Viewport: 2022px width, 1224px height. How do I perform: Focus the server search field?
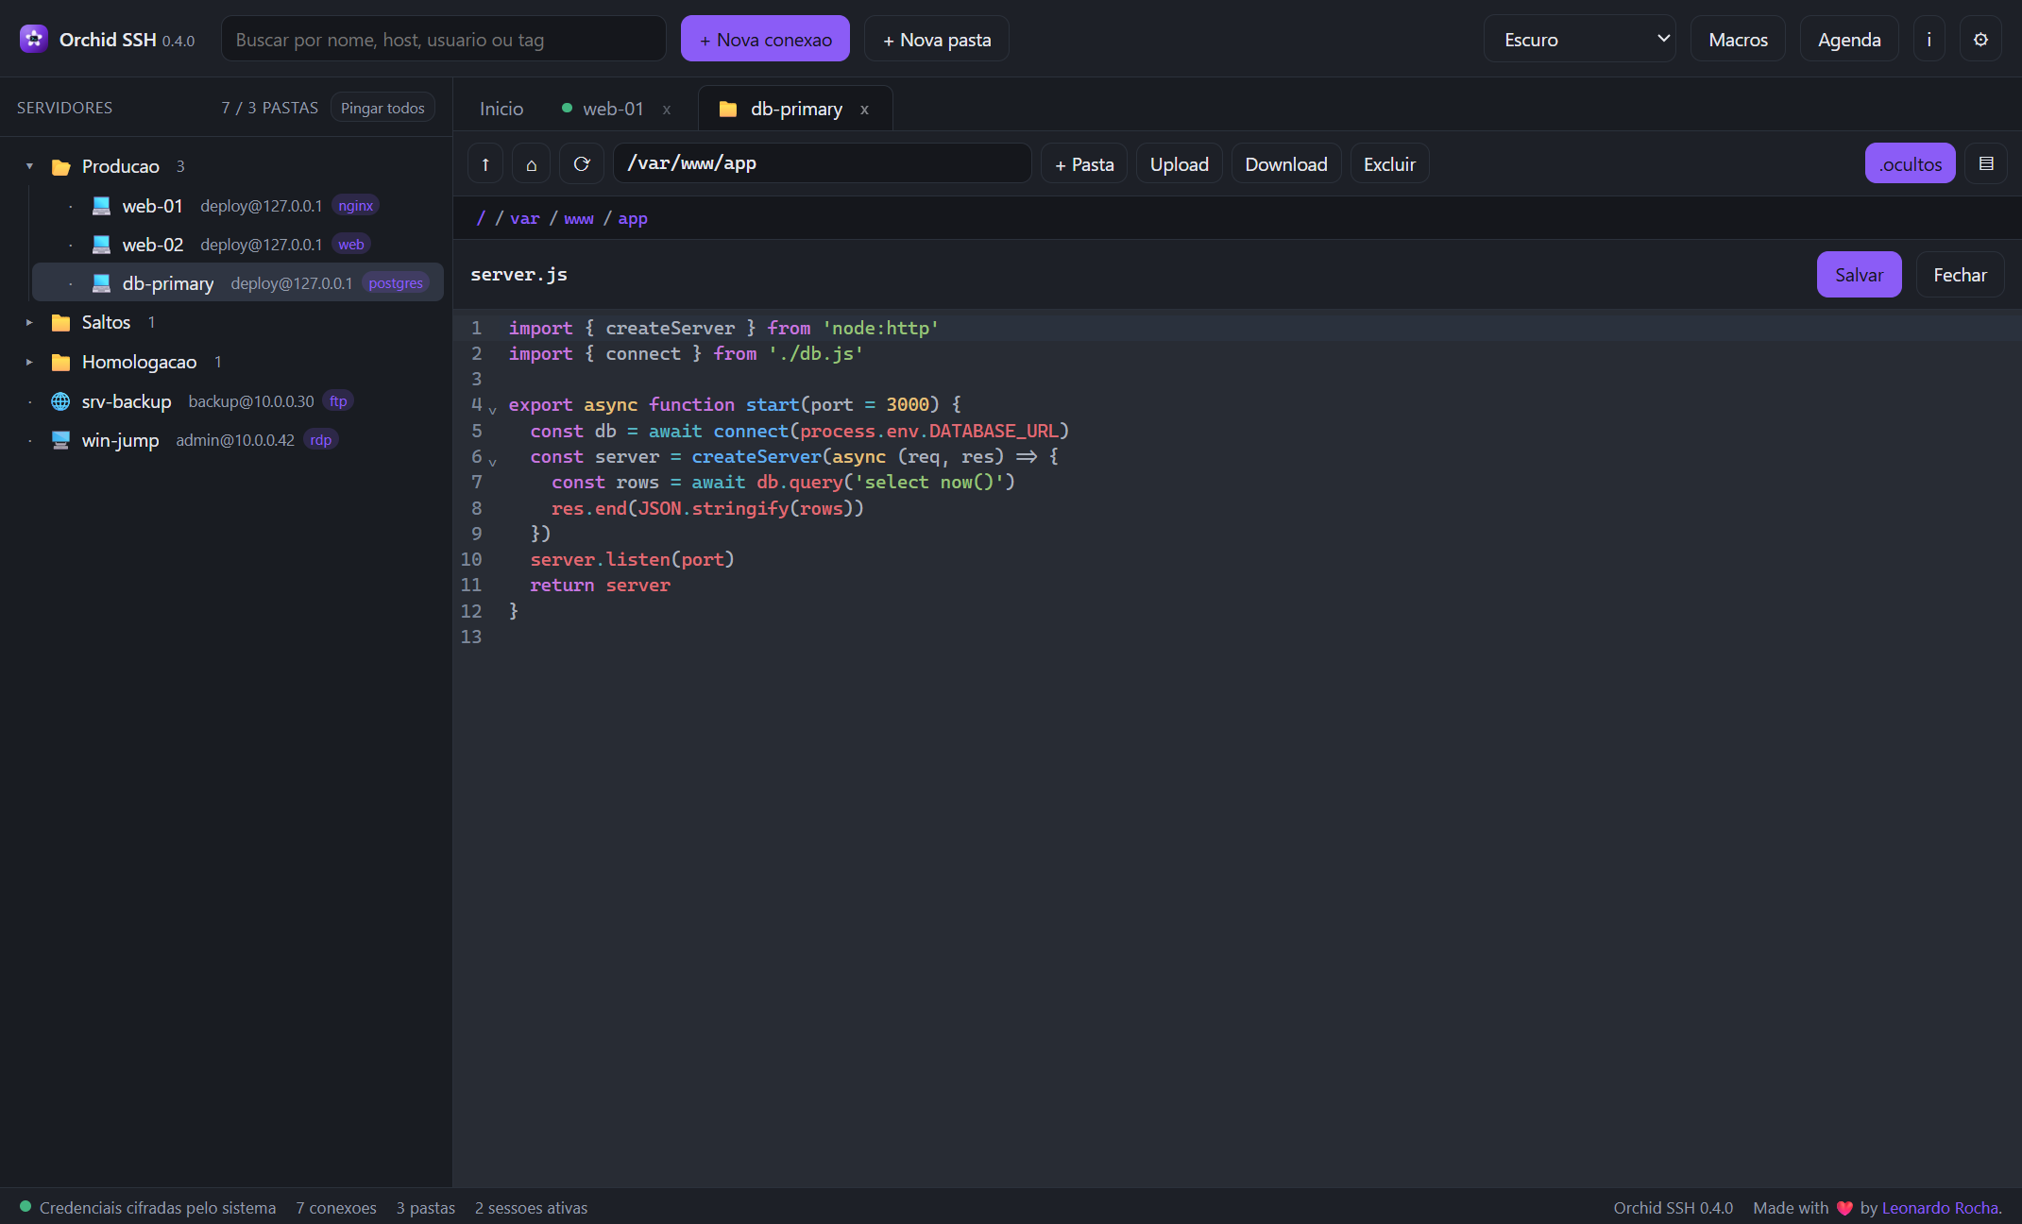coord(444,39)
